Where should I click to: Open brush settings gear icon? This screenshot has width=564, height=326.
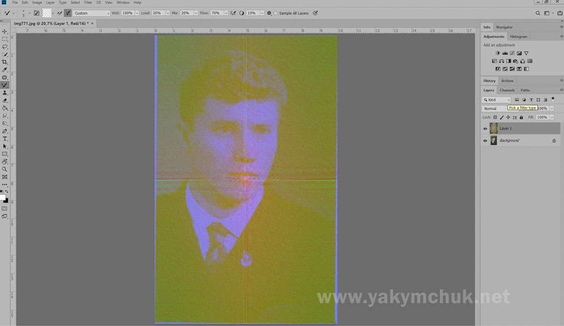pyautogui.click(x=269, y=14)
